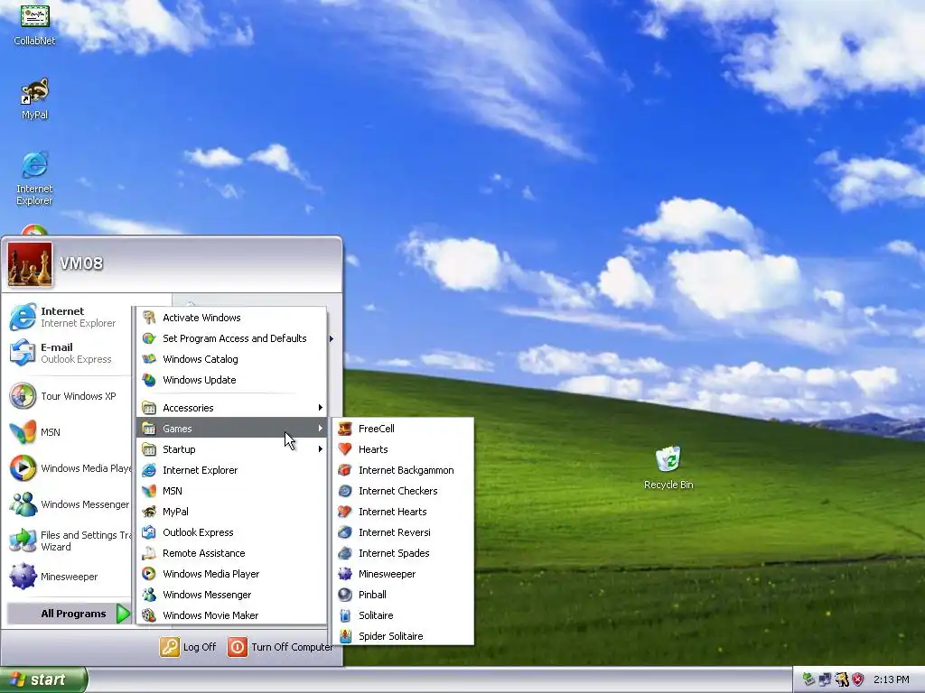Open pinned E-mail Outlook Express entry
Screen dimensions: 925x693
click(66, 353)
